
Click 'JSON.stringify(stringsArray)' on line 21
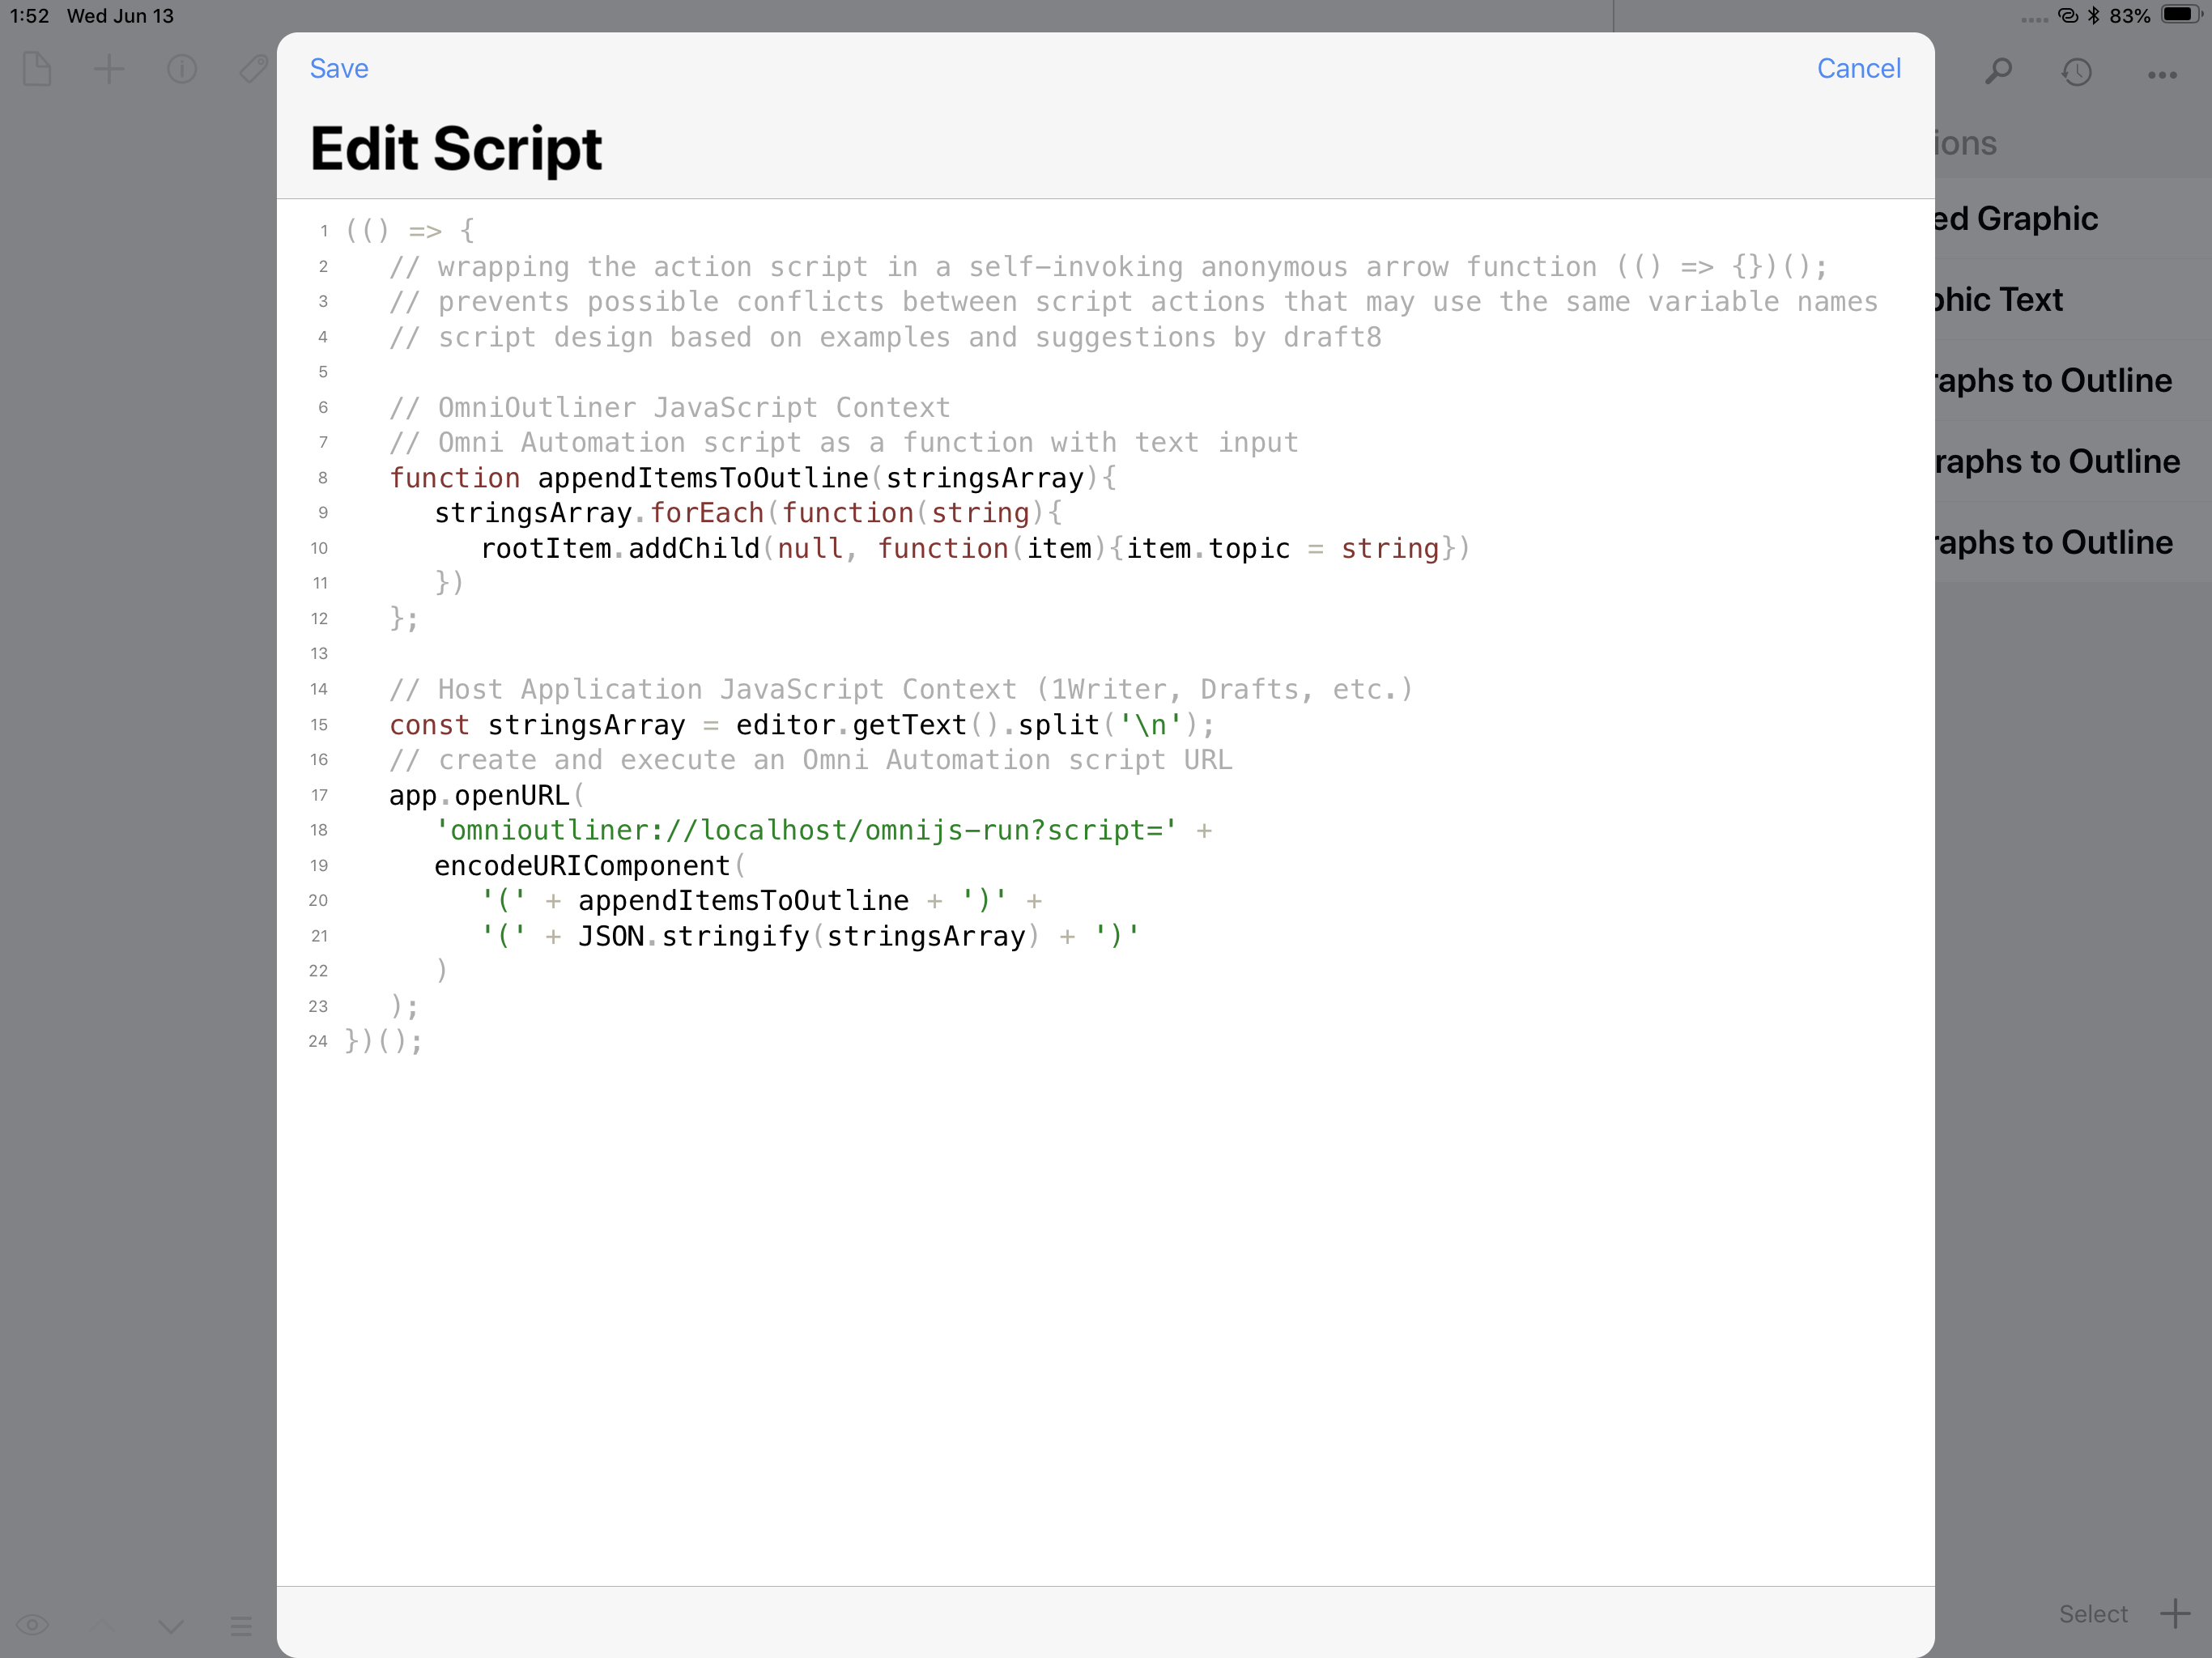(x=809, y=936)
